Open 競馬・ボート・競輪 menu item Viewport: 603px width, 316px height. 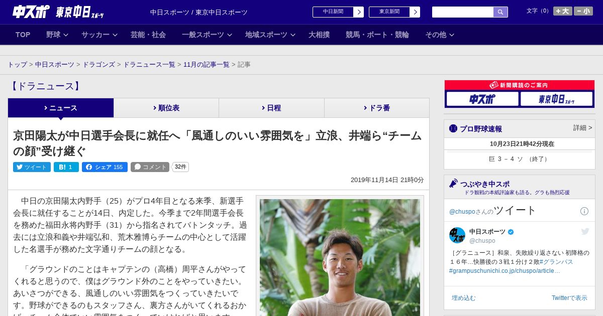point(377,35)
